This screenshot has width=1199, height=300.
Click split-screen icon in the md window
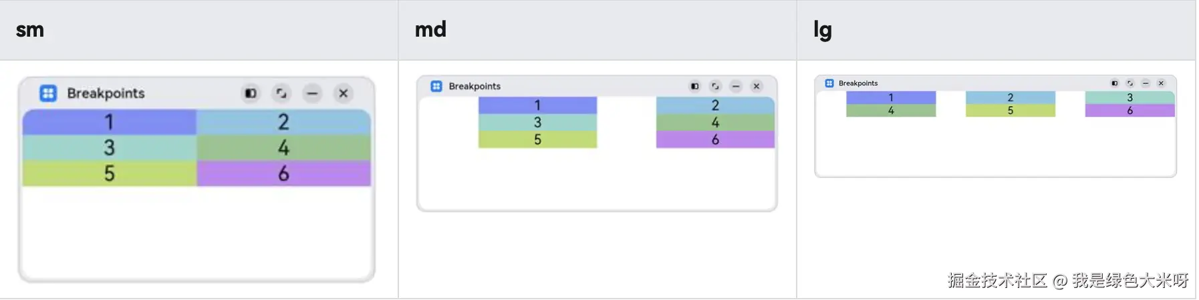(x=695, y=86)
